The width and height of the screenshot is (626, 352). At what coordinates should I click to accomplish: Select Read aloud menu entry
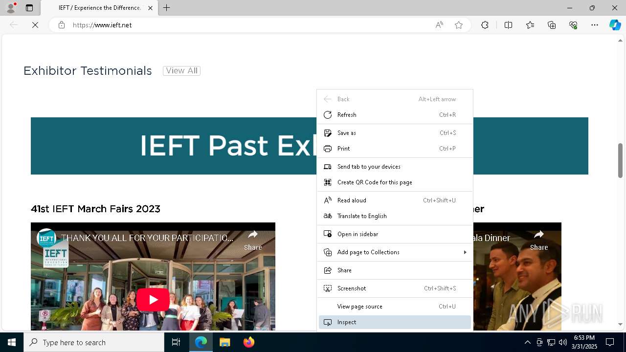pos(395,200)
